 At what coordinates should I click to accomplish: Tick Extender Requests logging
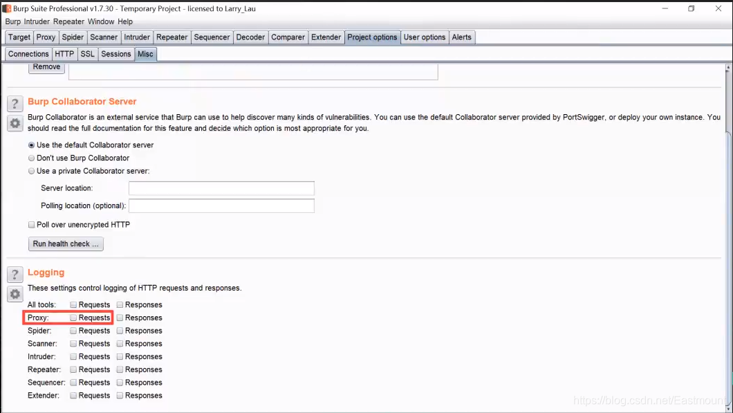coord(73,396)
